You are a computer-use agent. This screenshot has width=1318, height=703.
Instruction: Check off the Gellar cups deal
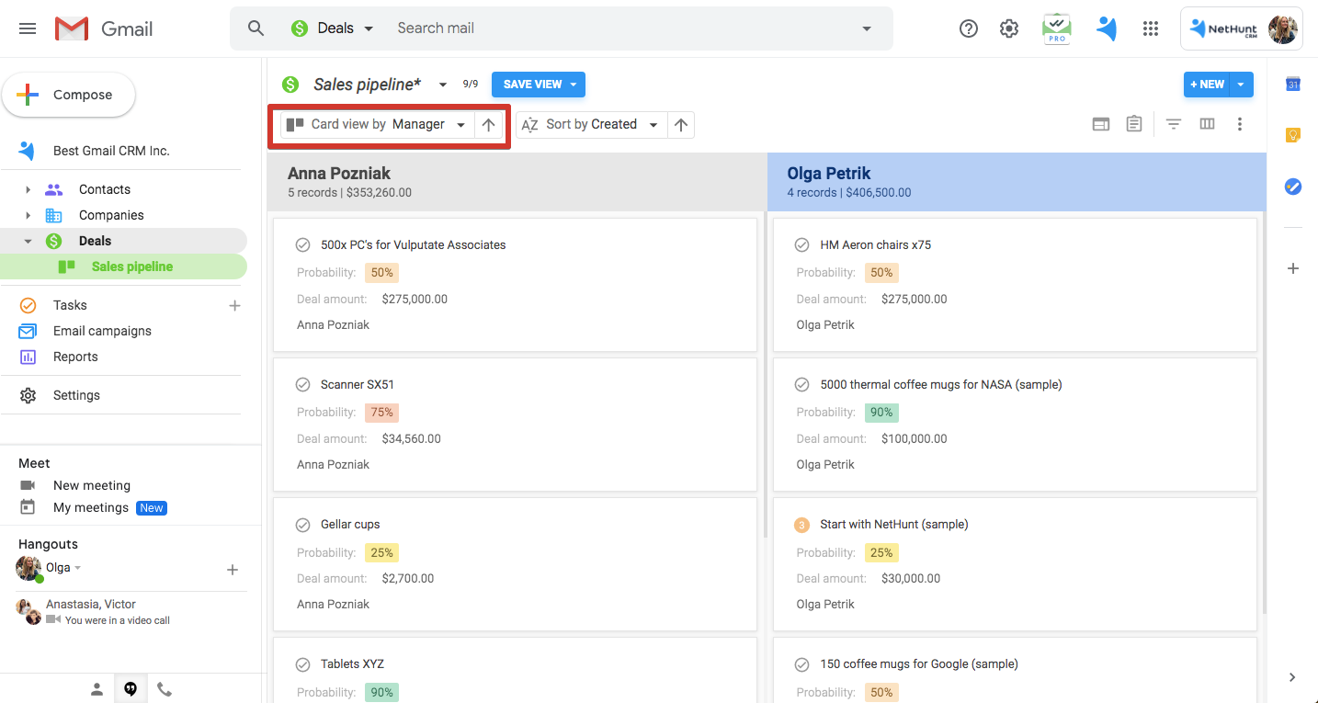click(302, 525)
